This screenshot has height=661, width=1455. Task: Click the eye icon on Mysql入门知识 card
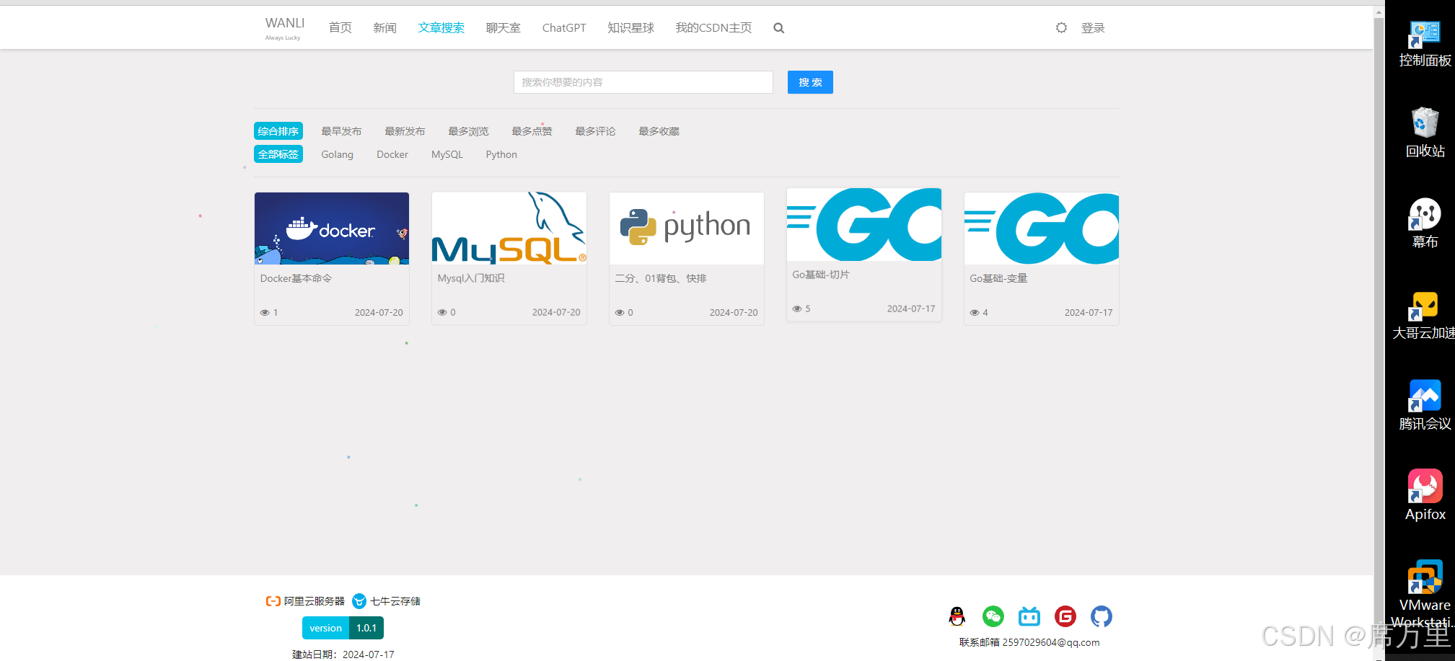(x=442, y=313)
